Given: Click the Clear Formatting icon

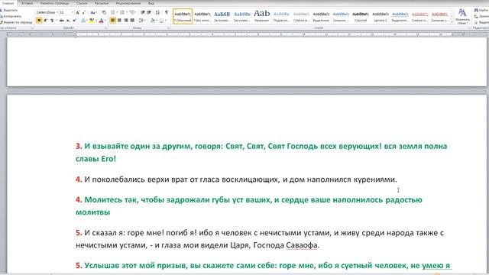Looking at the screenshot, I should click(x=104, y=12).
